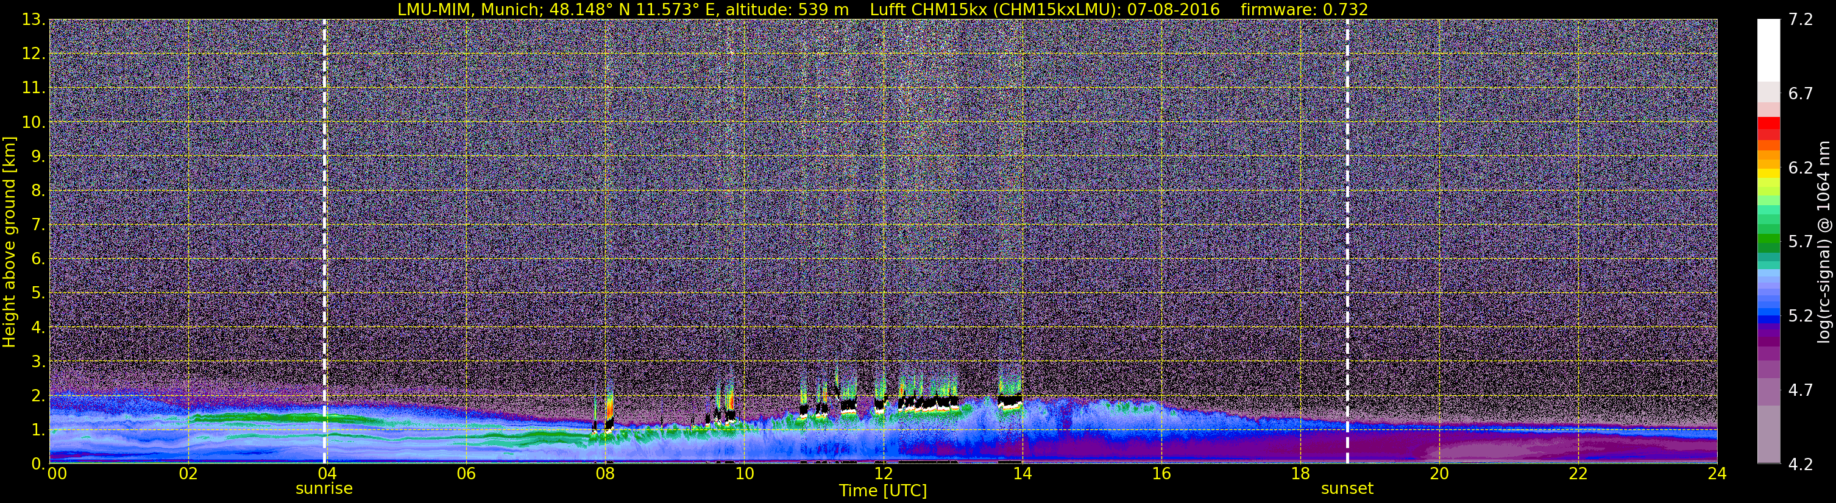The height and width of the screenshot is (503, 1836).
Task: Click the time axis tick '00'
Action: [56, 474]
